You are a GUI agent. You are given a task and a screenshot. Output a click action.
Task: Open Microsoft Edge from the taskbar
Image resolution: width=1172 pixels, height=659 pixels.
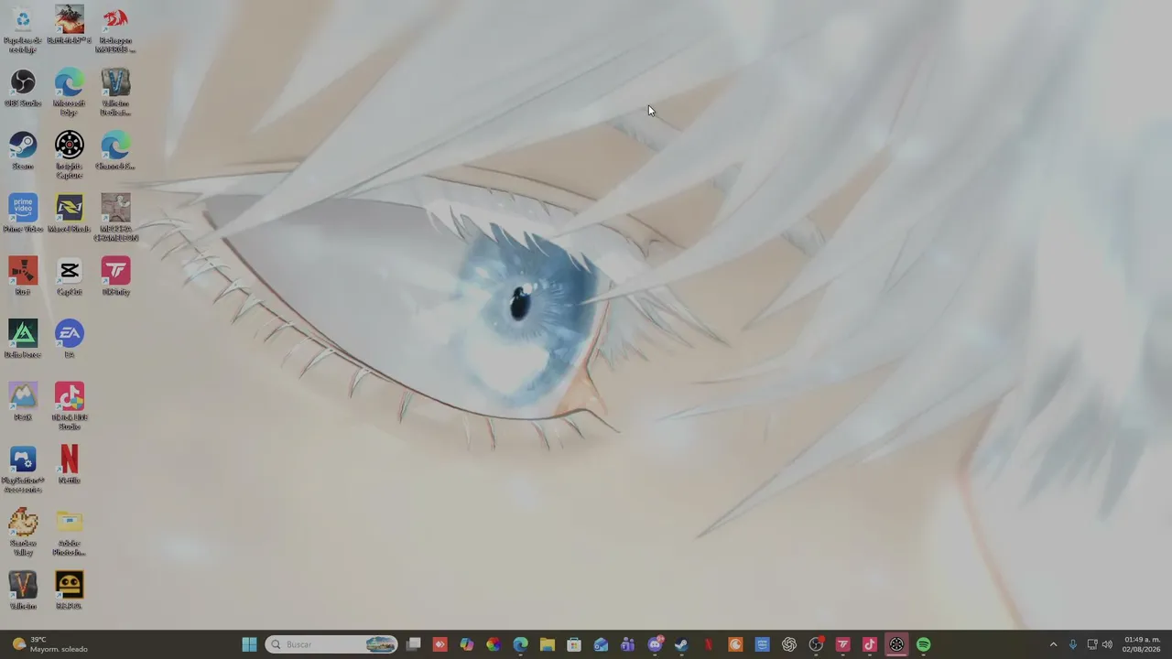520,644
